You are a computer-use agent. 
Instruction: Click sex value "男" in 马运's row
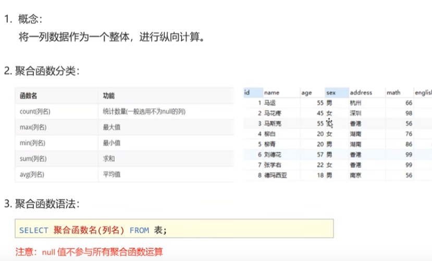(329, 103)
